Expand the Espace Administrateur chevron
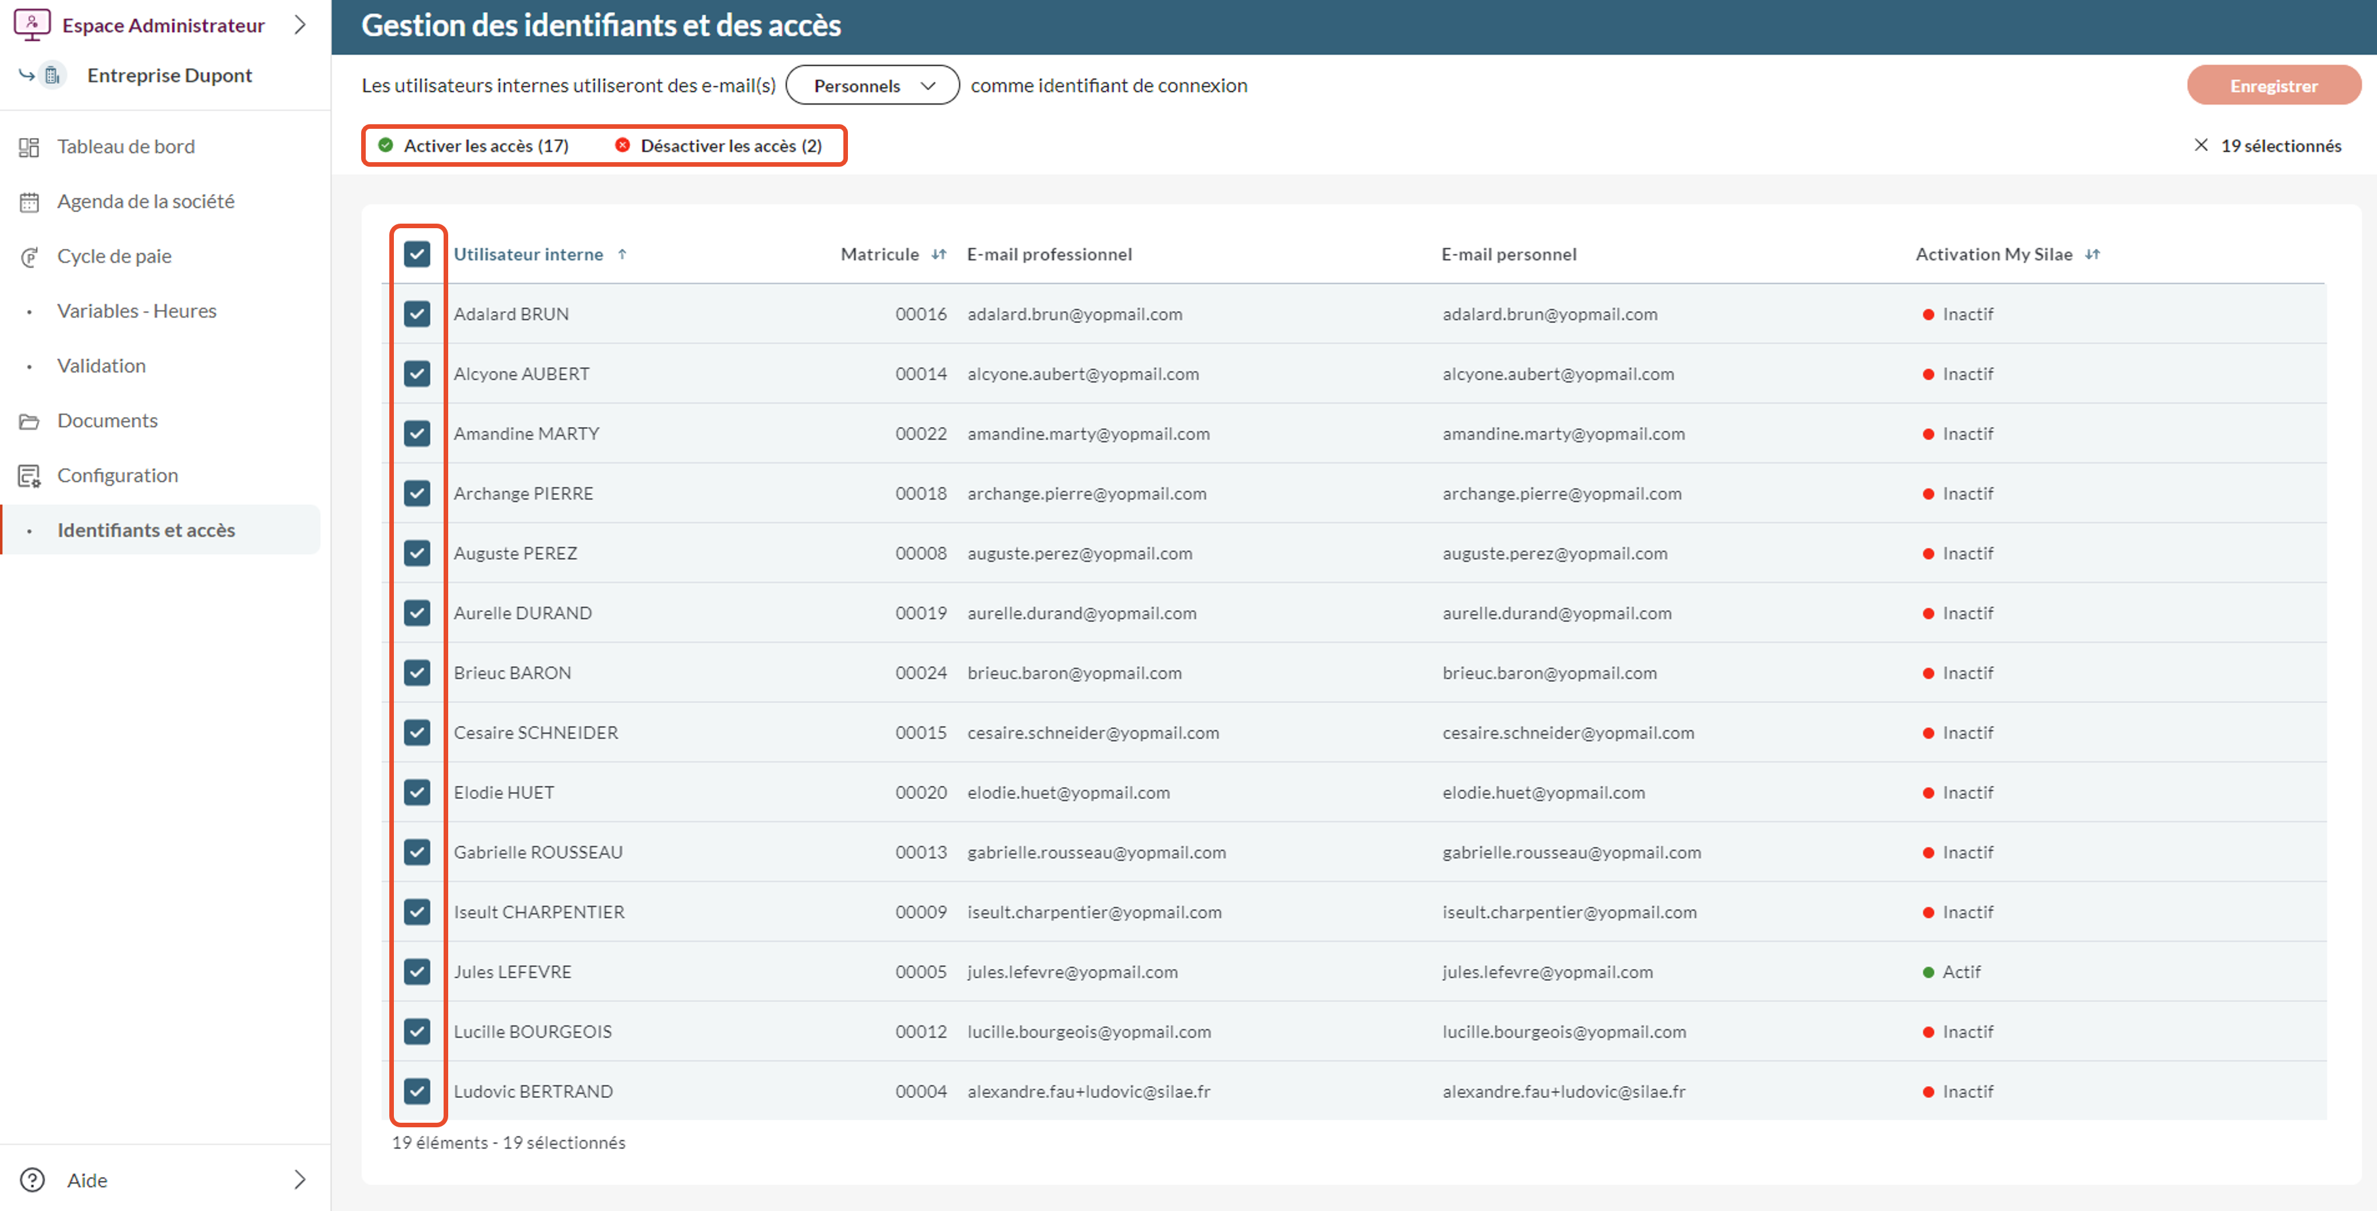The height and width of the screenshot is (1211, 2377). tap(300, 25)
